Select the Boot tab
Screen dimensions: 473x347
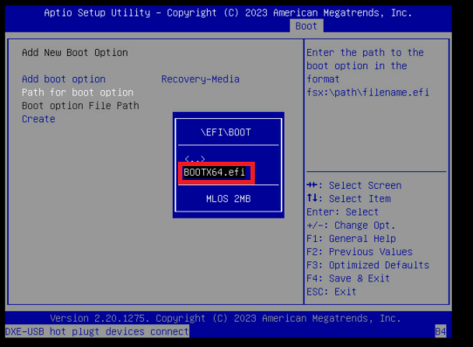(306, 26)
